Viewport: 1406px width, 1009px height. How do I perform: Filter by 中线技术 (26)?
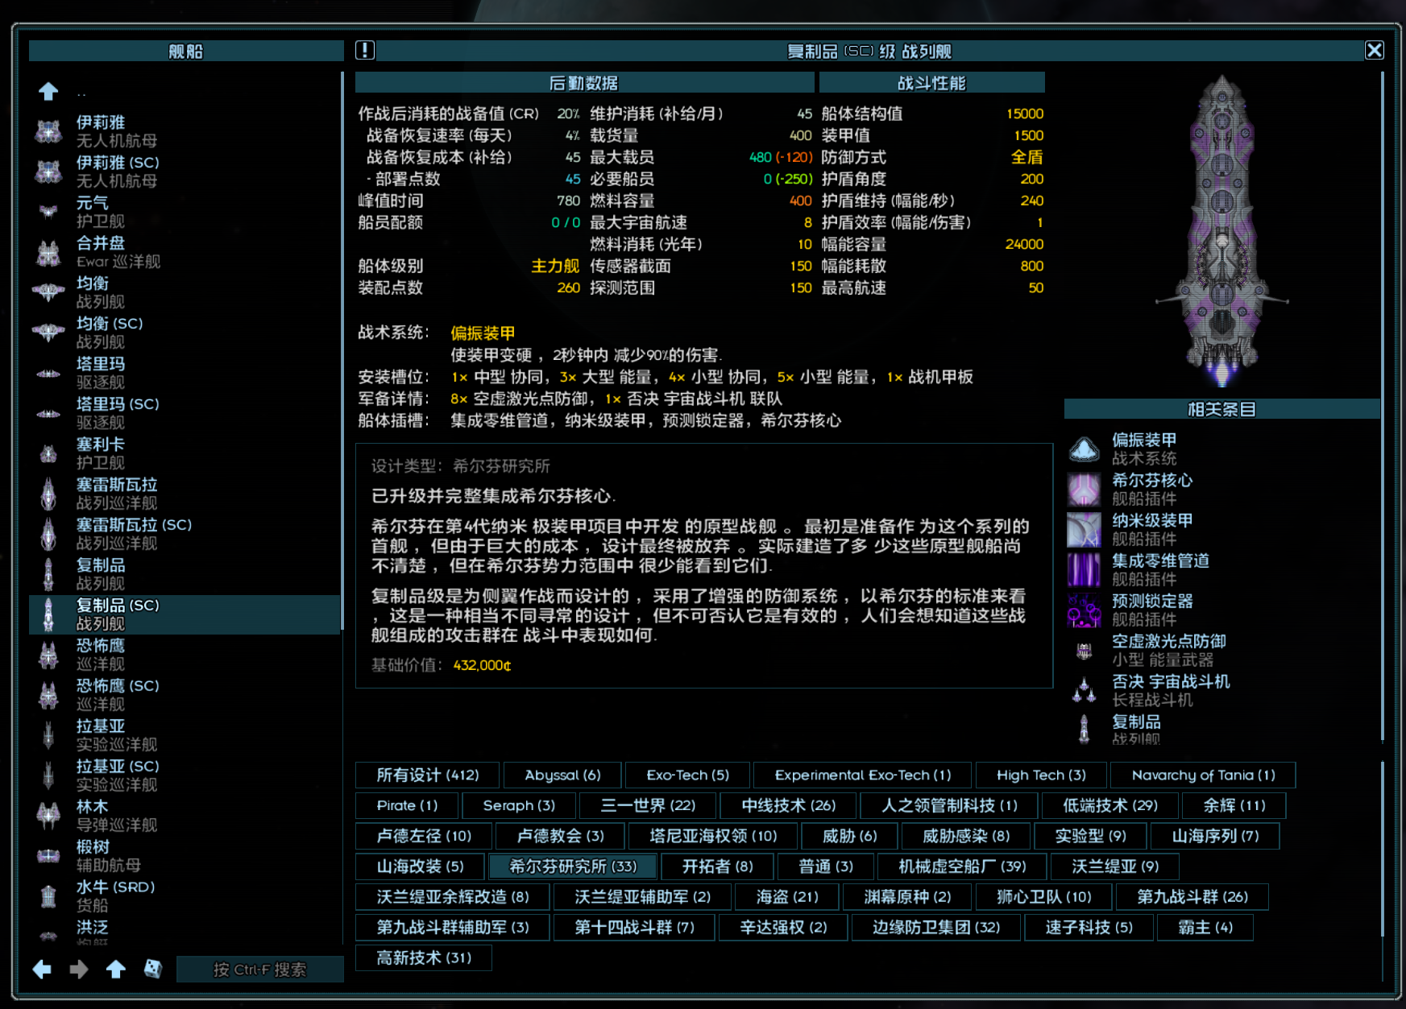[788, 805]
